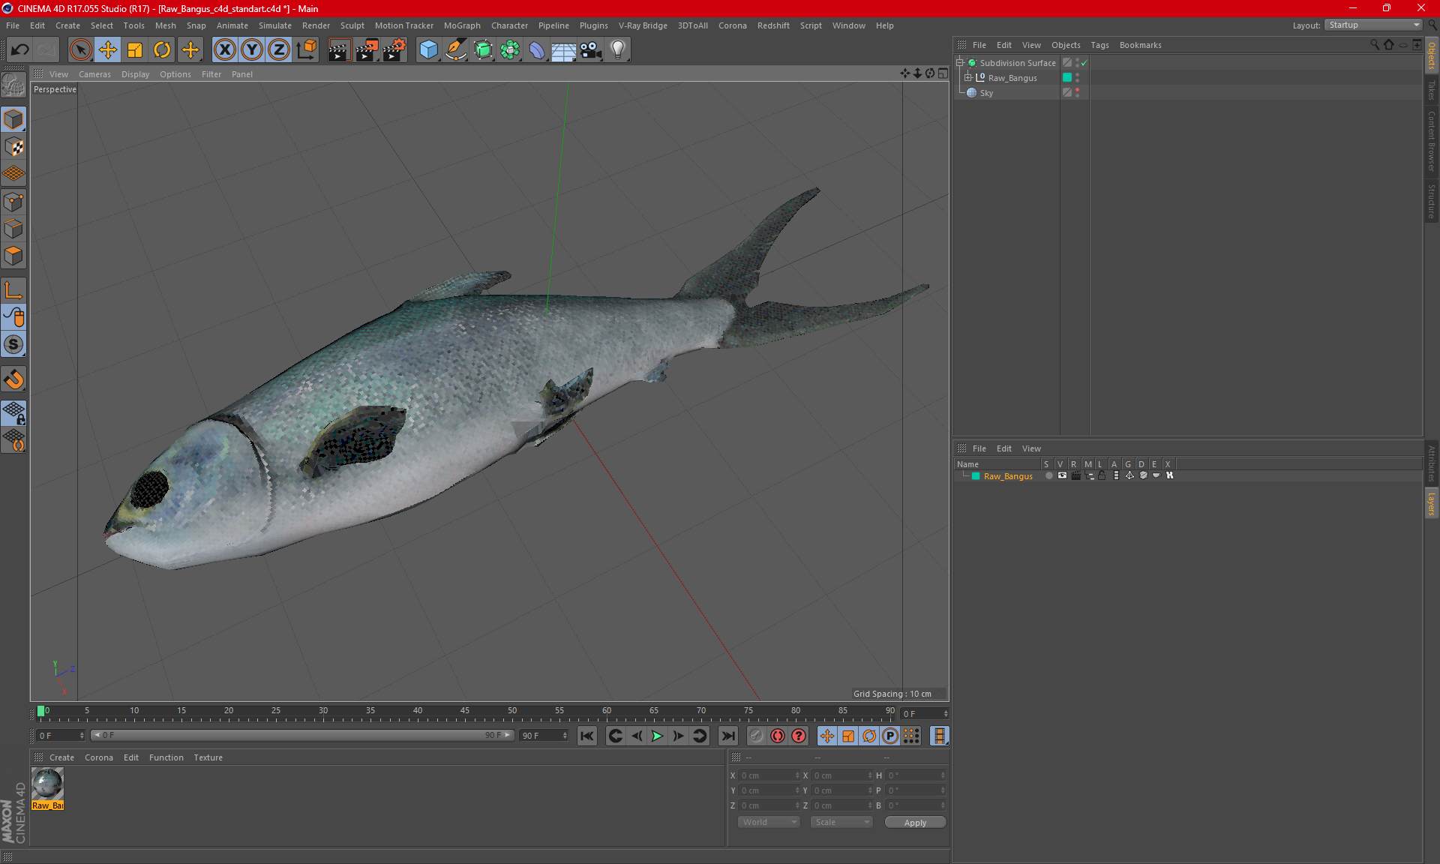Image resolution: width=1440 pixels, height=864 pixels.
Task: Go to end of animation
Action: pos(727,736)
